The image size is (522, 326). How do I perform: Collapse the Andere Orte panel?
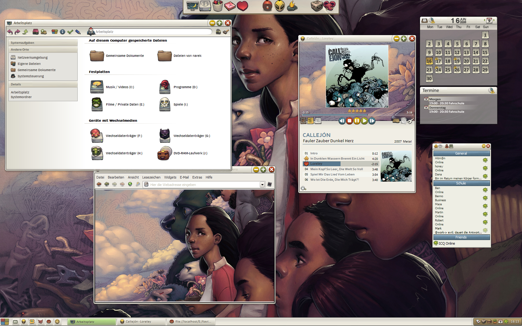pyautogui.click(x=43, y=50)
